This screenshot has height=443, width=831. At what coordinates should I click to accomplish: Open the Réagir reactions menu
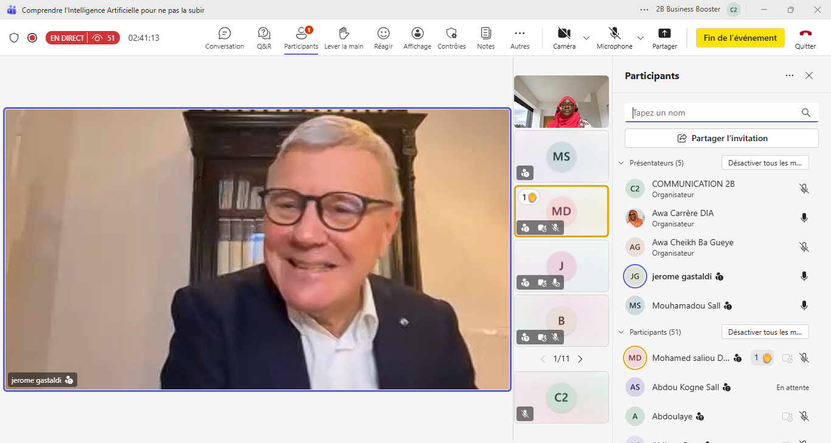(383, 38)
